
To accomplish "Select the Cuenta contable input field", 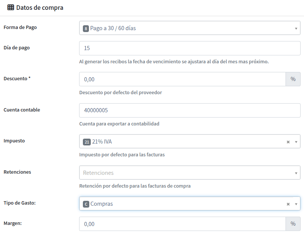I will tap(190, 110).
